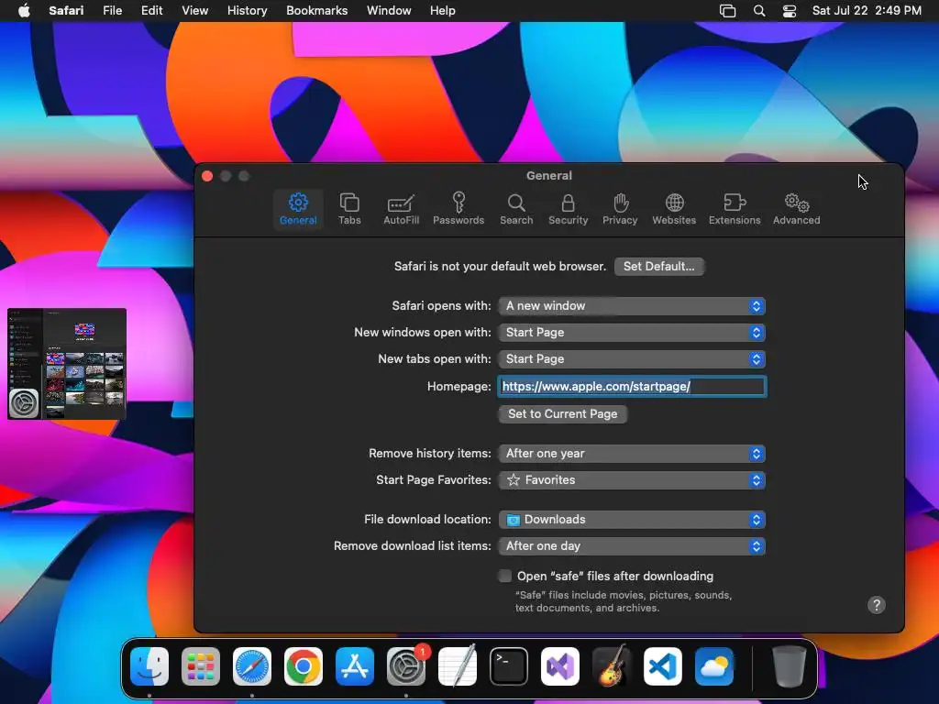
Task: Launch GarageBand from the Dock
Action: pos(612,665)
